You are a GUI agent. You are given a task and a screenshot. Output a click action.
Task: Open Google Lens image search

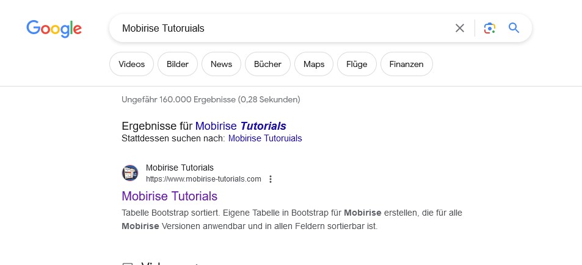point(489,28)
